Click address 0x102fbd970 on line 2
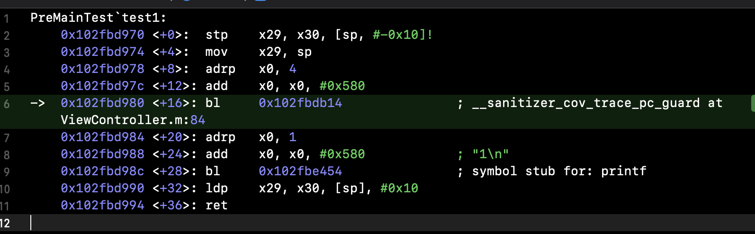The width and height of the screenshot is (755, 234). 102,35
